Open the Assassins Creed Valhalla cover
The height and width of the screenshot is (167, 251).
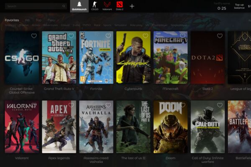[x=96, y=127]
